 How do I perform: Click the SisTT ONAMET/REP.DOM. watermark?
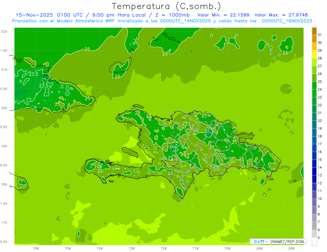[278, 241]
